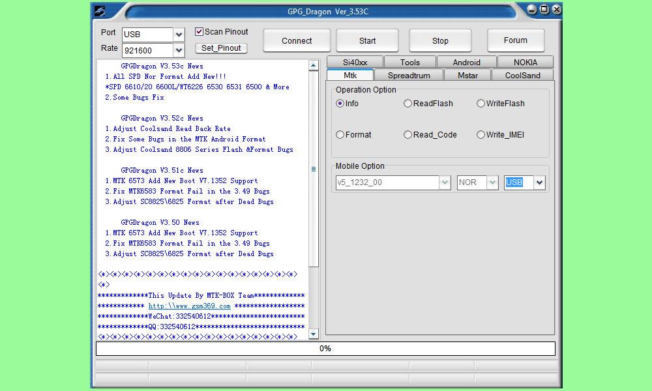
Task: Click the 'GPGDragon V3.50 News' heading
Action: tap(160, 222)
